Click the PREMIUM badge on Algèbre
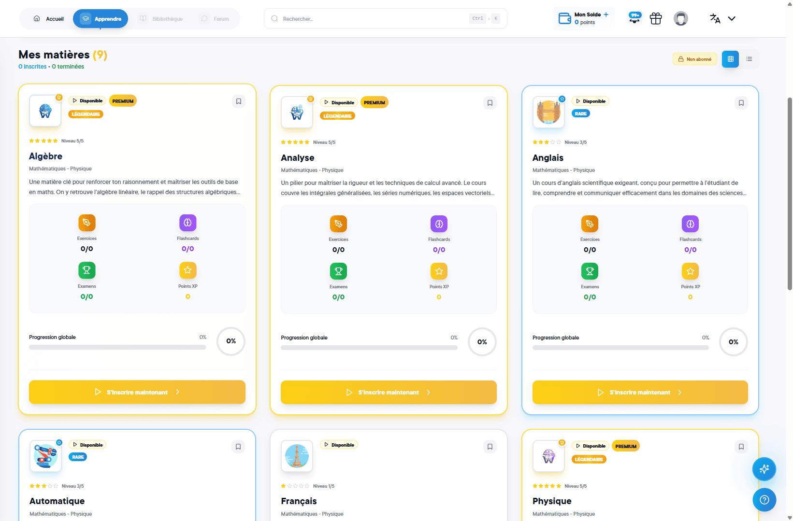 (123, 101)
